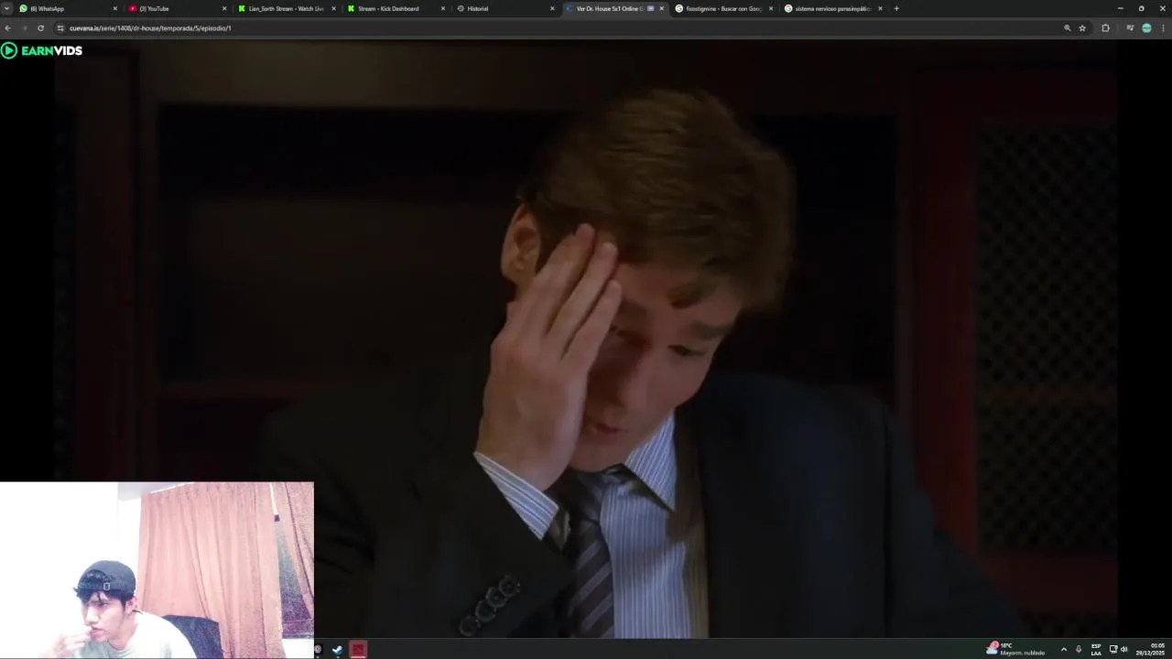The height and width of the screenshot is (659, 1172).
Task: Show hidden system tray icons
Action: (x=1063, y=649)
